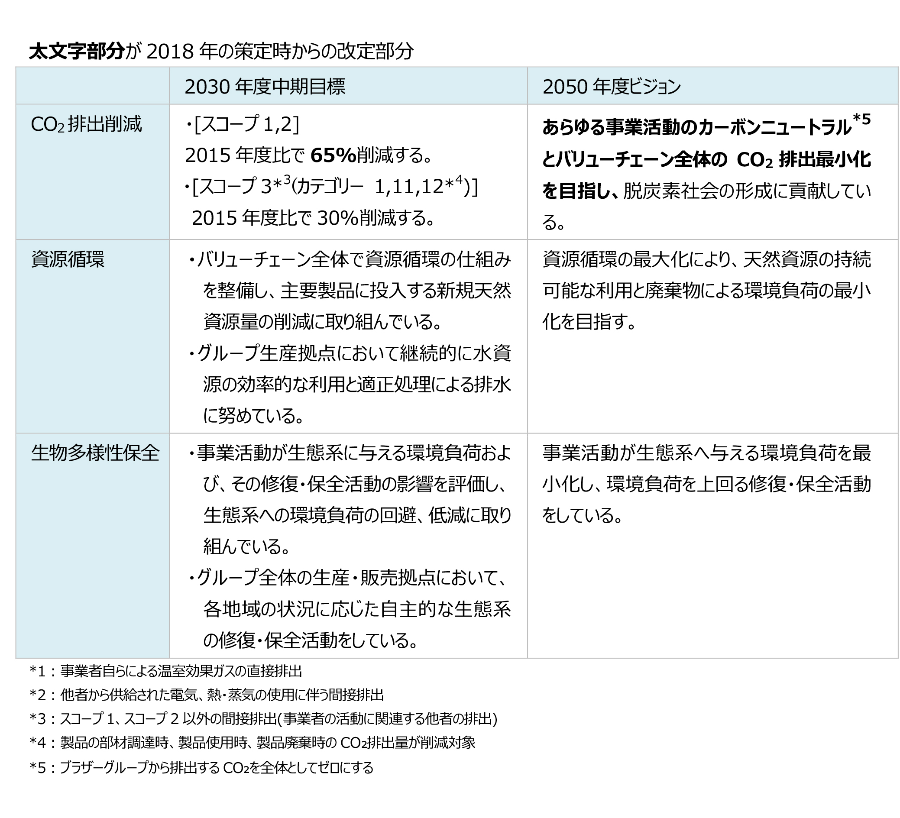Click the '生態系への環境負荷の回避、低減に取り' line
The height and width of the screenshot is (818, 900).
pyautogui.click(x=357, y=515)
